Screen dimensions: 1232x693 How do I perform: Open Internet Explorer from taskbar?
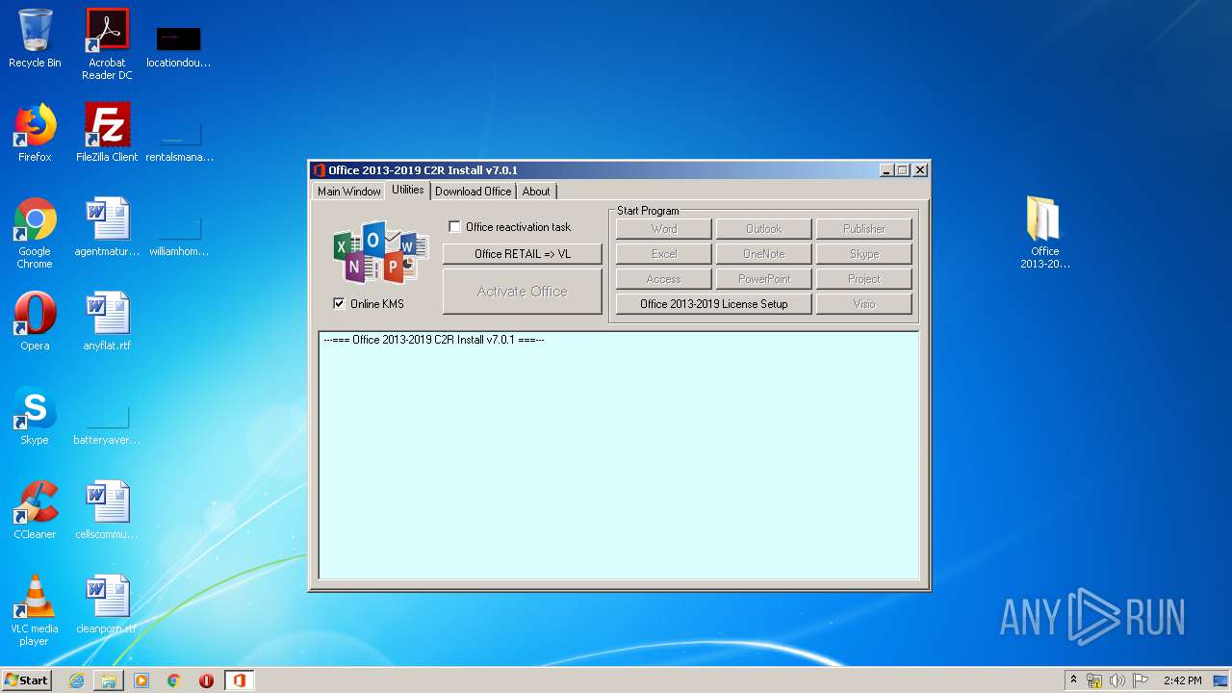tap(76, 680)
